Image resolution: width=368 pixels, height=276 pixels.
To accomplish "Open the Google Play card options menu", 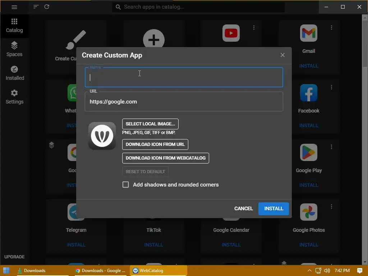I will pyautogui.click(x=331, y=147).
